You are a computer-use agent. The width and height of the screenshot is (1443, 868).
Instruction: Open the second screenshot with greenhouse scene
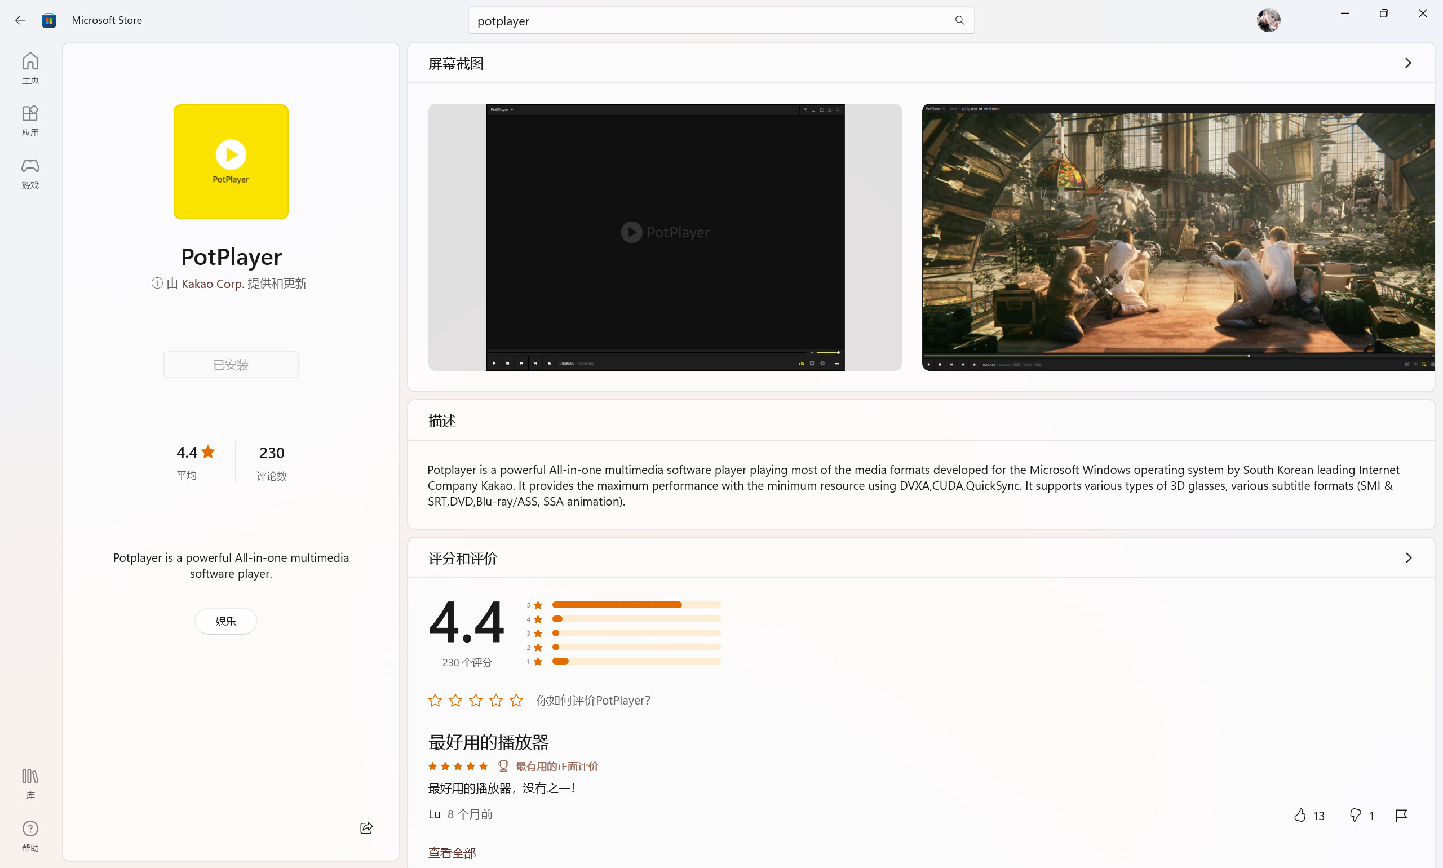pos(1179,237)
